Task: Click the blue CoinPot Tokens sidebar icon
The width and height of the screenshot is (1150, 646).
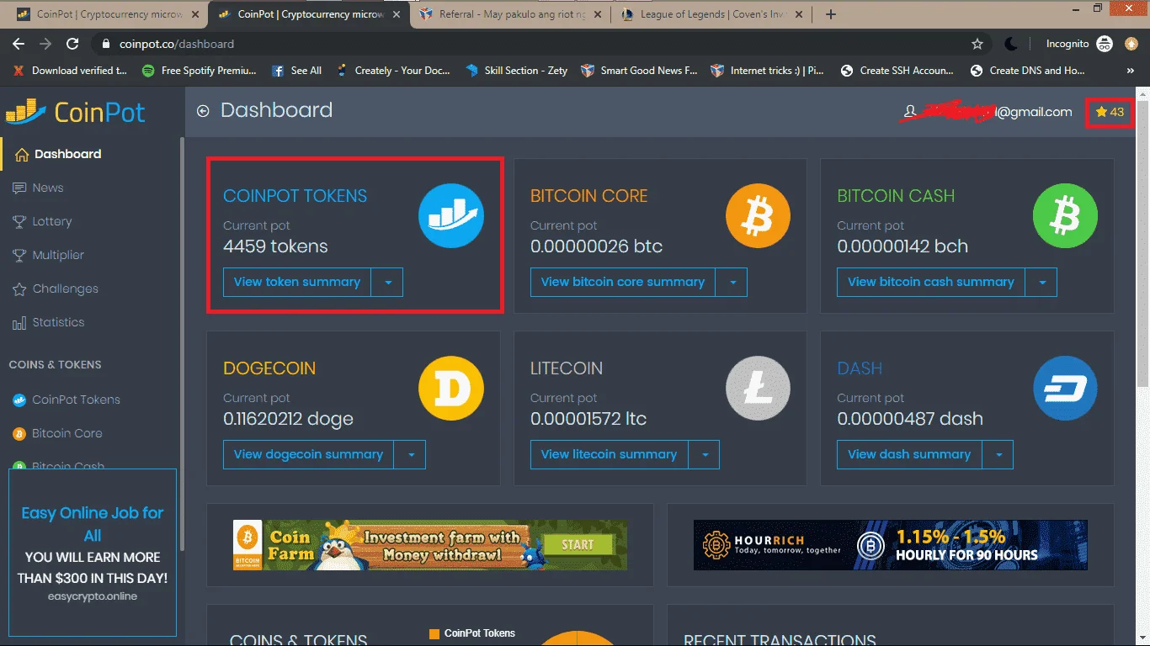Action: 19,400
